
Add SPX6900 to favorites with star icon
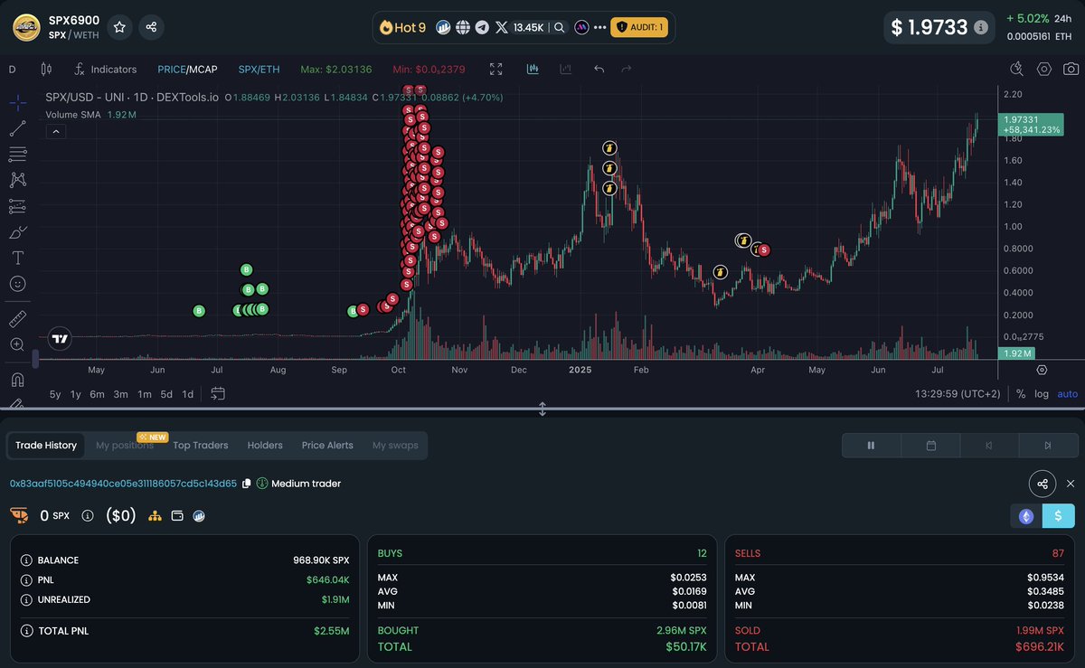tap(119, 27)
